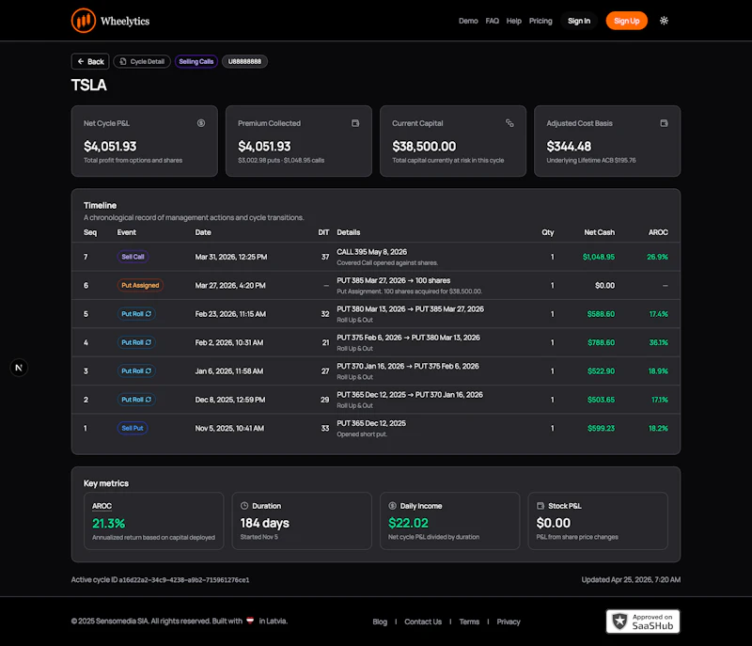Click the 184 days duration value
This screenshot has width=752, height=646.
click(265, 523)
